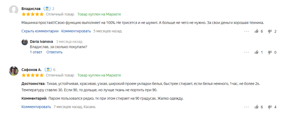Dislike Vladislav's review with thumbs down

(269, 31)
